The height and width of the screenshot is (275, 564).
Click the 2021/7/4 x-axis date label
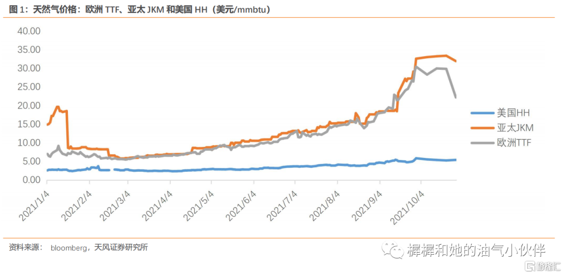pyautogui.click(x=282, y=204)
